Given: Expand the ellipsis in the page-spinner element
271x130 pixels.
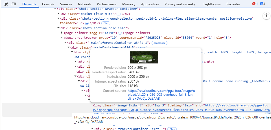Looking at the screenshot, I should [120, 33].
